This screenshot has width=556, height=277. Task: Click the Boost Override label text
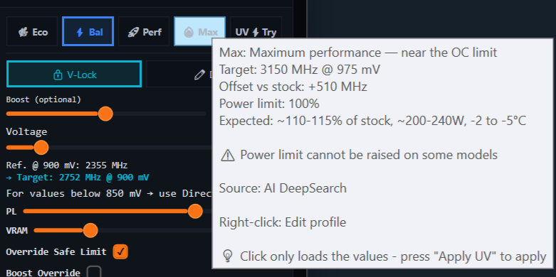point(43,273)
